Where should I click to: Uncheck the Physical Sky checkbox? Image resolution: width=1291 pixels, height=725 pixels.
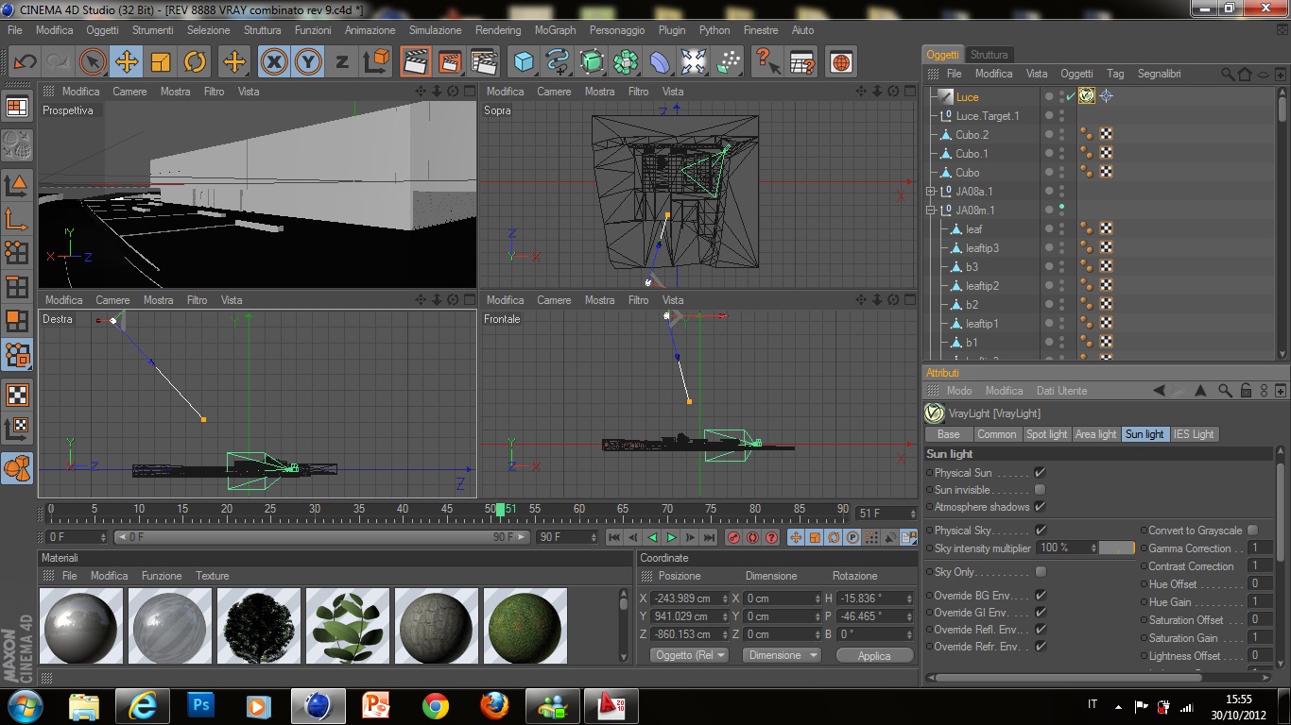coord(1040,531)
